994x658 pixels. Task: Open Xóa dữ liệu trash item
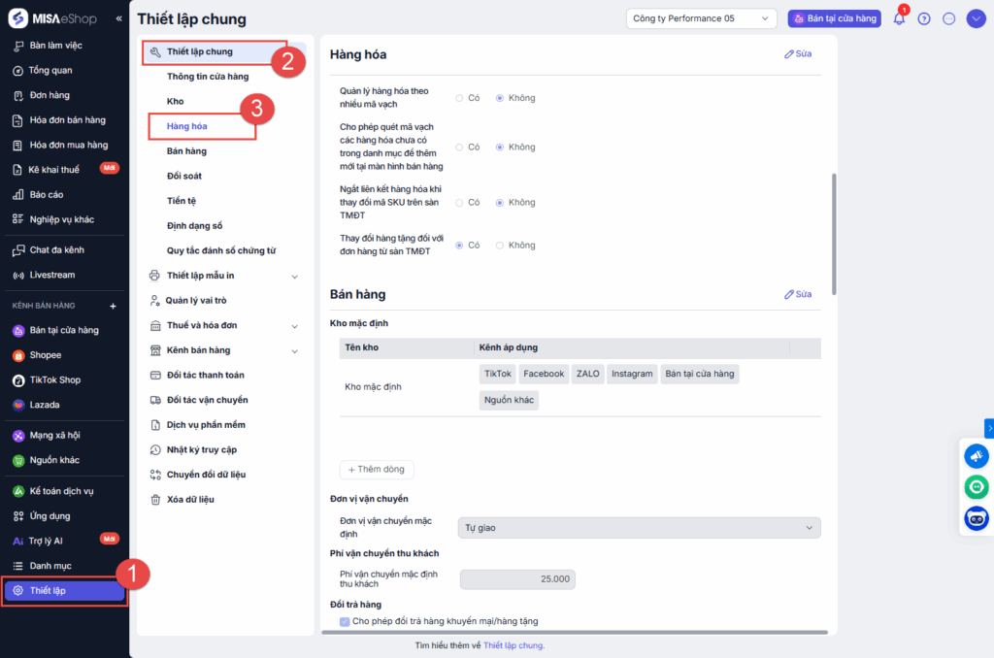190,499
